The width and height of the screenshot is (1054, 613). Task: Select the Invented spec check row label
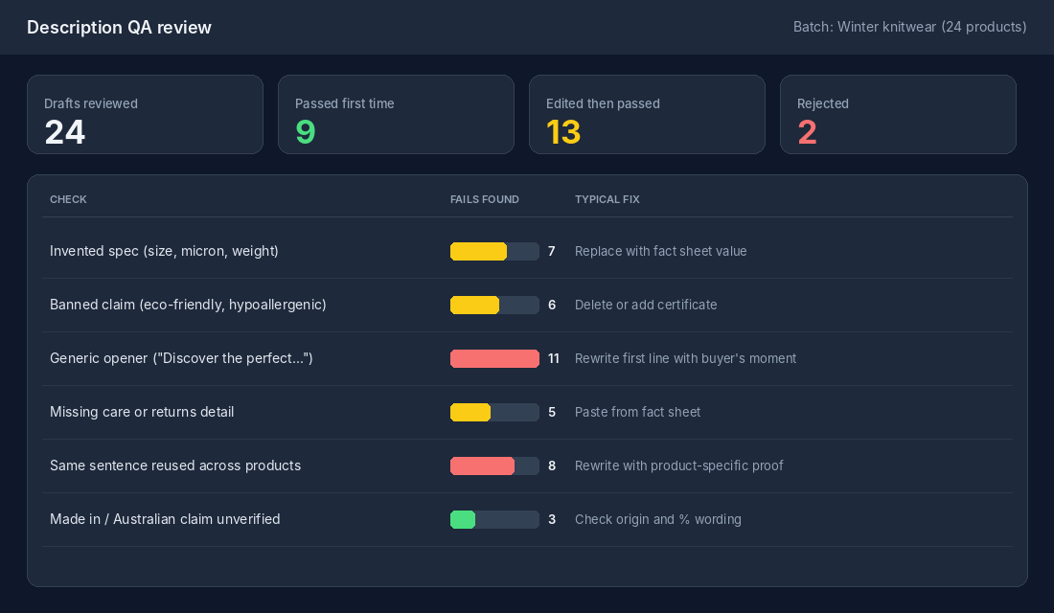pyautogui.click(x=164, y=251)
